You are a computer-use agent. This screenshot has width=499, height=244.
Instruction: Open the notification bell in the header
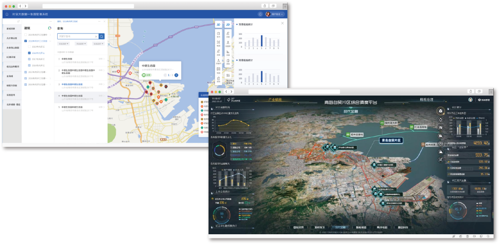(260, 14)
